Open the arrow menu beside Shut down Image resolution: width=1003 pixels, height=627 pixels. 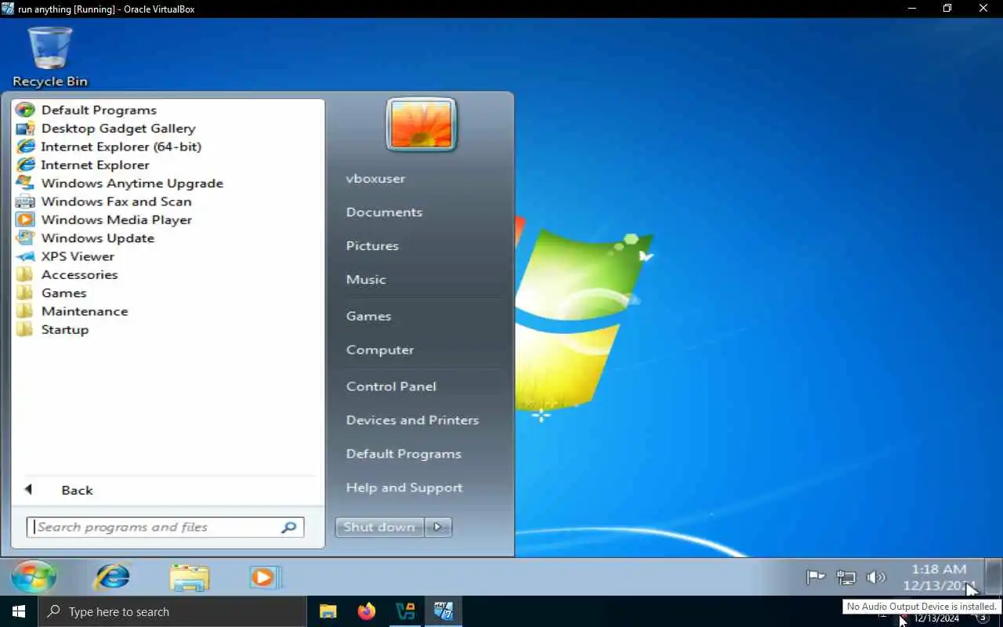(x=438, y=527)
